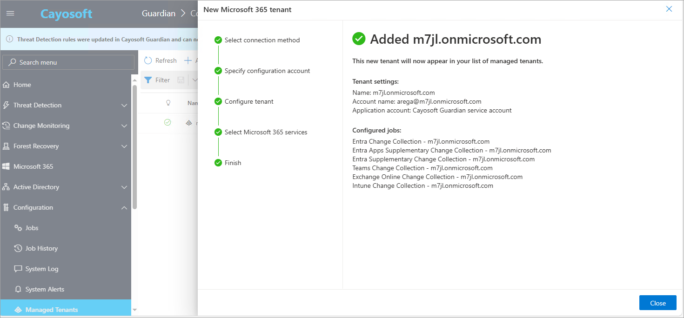Click the Search menu input field
This screenshot has height=318, width=684.
coord(68,62)
